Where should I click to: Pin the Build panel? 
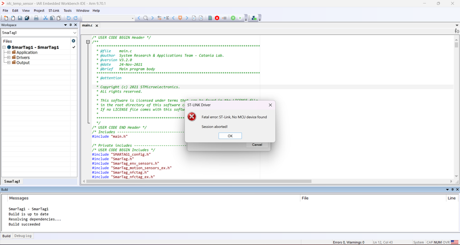click(452, 190)
